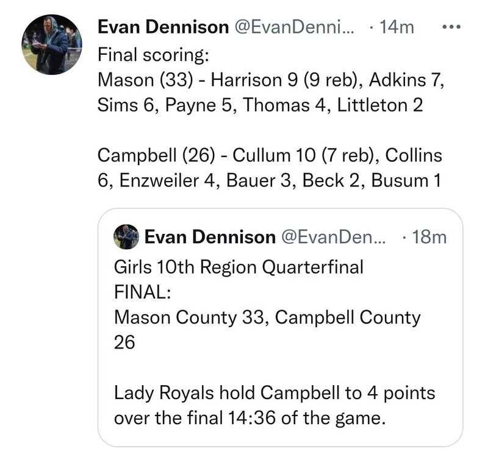Click the 18m timestamp in quoted tweet

[429, 237]
